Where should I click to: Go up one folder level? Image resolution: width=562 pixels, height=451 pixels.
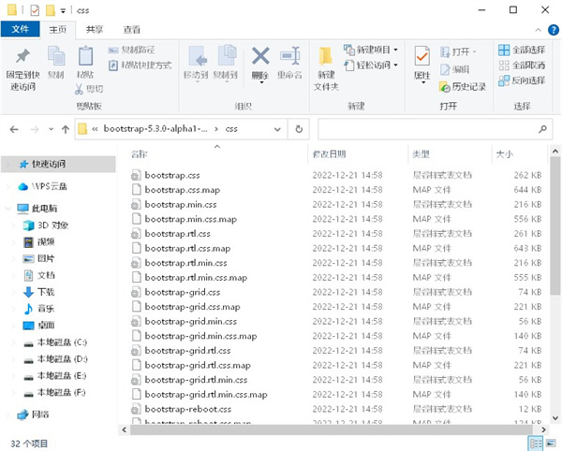65,128
